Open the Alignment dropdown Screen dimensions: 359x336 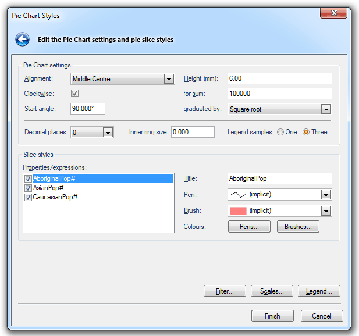[x=169, y=79]
